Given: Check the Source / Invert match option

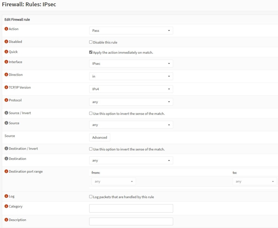Looking at the screenshot, I should tap(91, 114).
